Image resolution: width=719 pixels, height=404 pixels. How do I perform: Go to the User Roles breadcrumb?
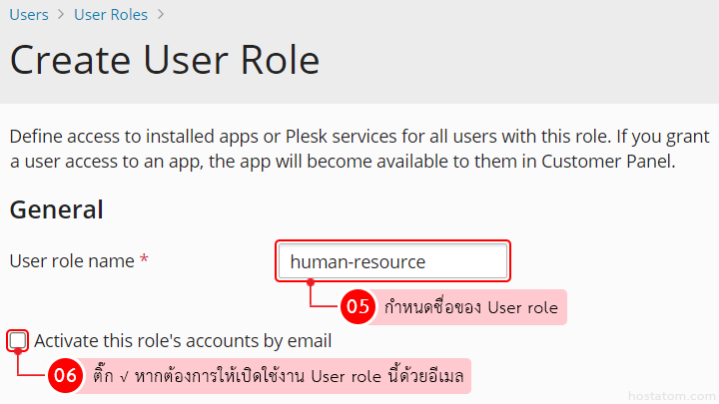coord(111,15)
